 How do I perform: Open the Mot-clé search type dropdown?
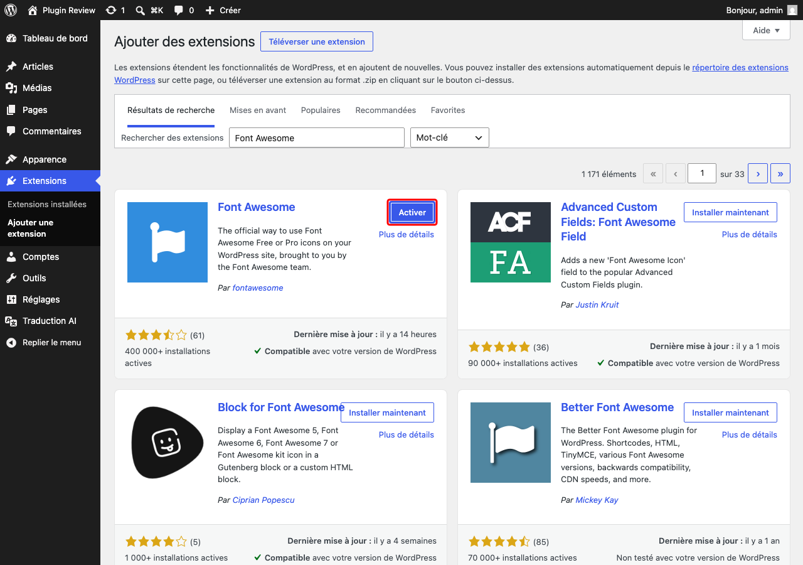(x=449, y=137)
